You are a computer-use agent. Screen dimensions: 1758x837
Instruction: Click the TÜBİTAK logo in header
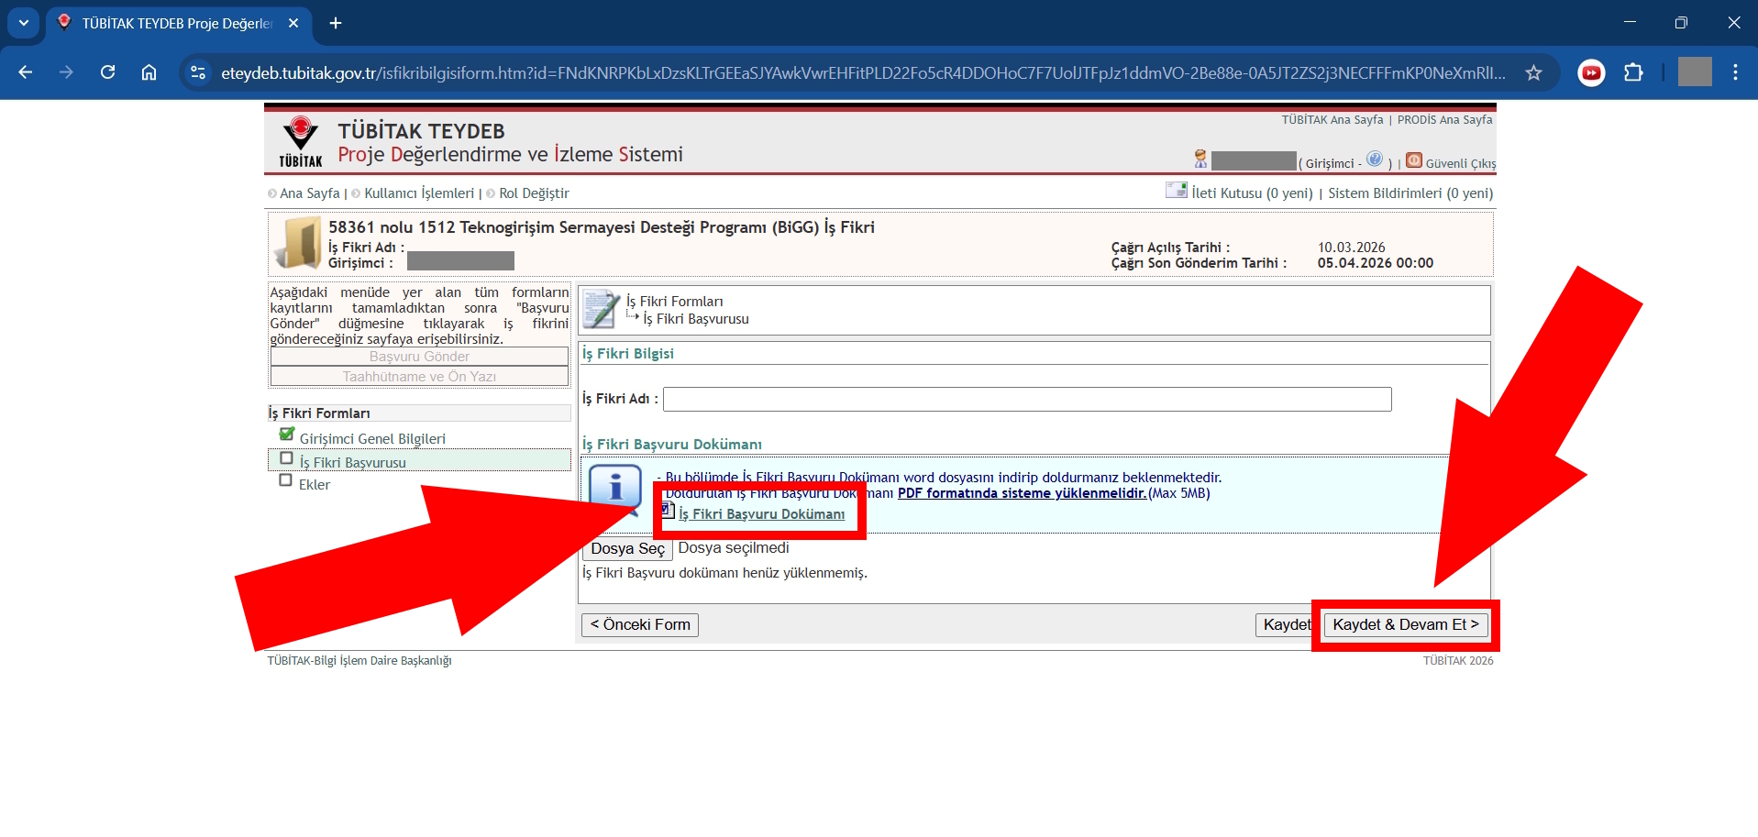click(301, 141)
